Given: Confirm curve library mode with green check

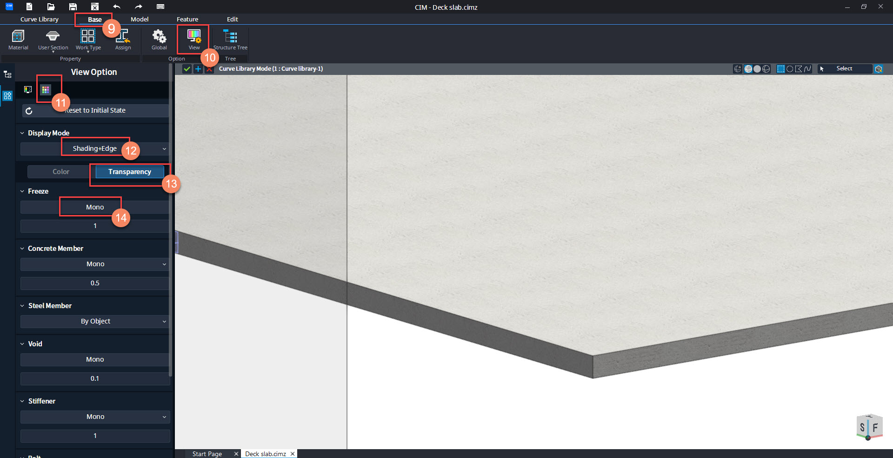Looking at the screenshot, I should 187,69.
